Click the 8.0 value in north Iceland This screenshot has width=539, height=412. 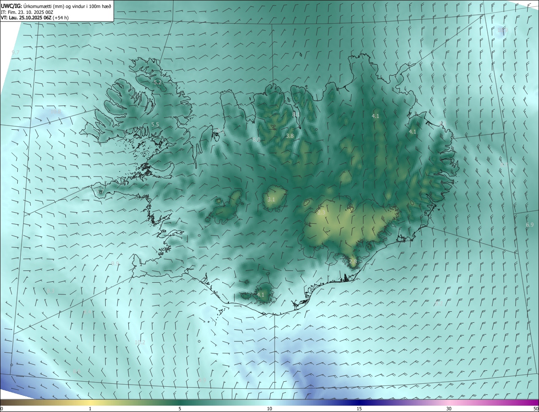coord(256,139)
